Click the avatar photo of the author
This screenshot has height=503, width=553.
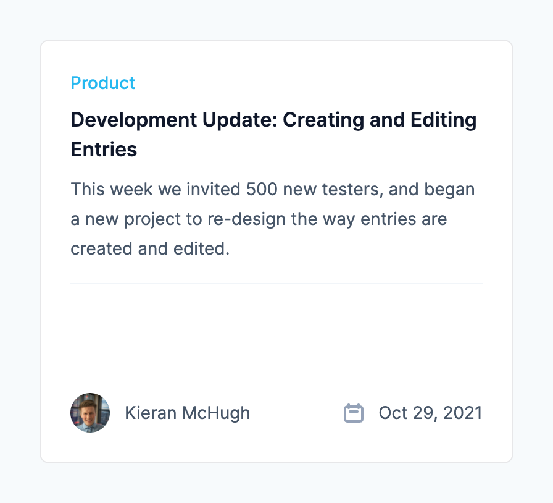(x=90, y=412)
